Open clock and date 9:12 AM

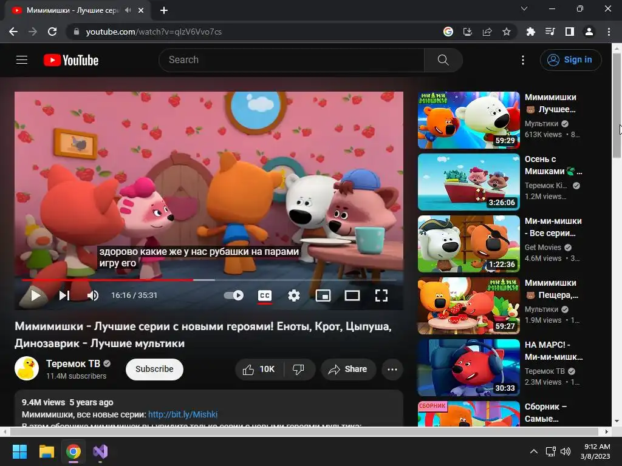(595, 451)
